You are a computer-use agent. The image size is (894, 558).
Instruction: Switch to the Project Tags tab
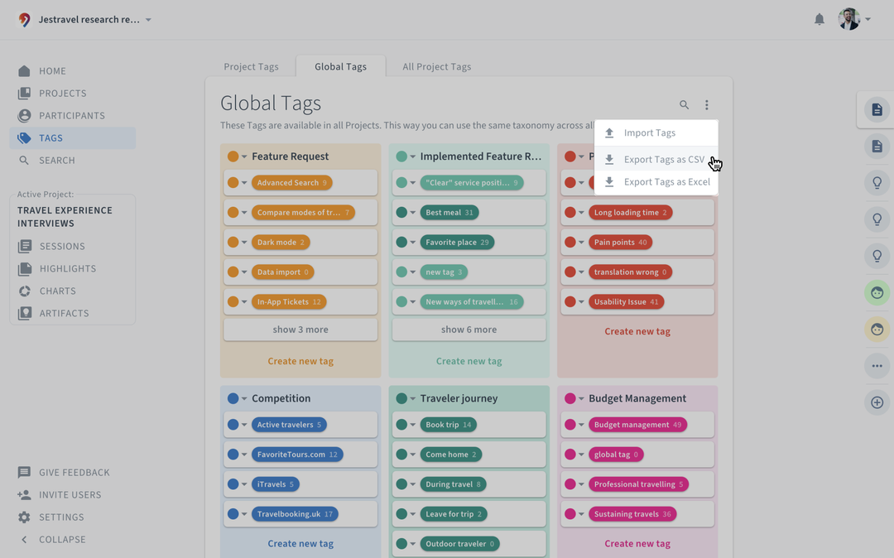251,67
